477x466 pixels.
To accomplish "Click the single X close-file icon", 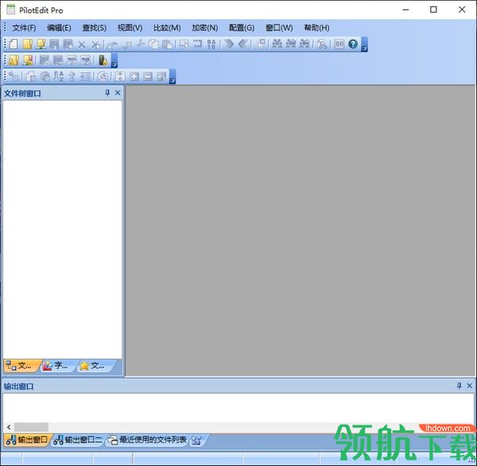I will coord(82,45).
